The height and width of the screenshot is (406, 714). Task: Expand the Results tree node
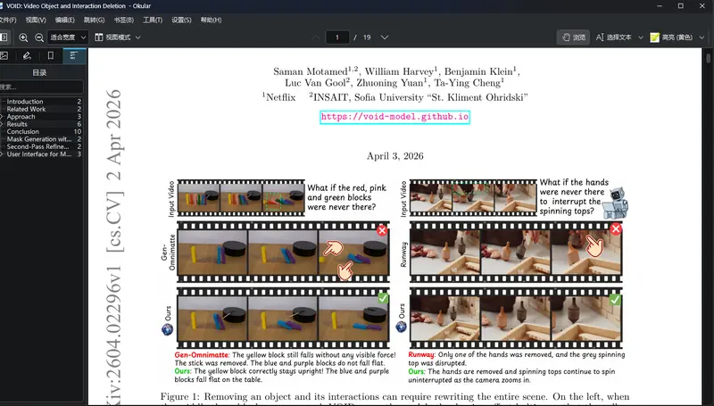tap(2, 124)
